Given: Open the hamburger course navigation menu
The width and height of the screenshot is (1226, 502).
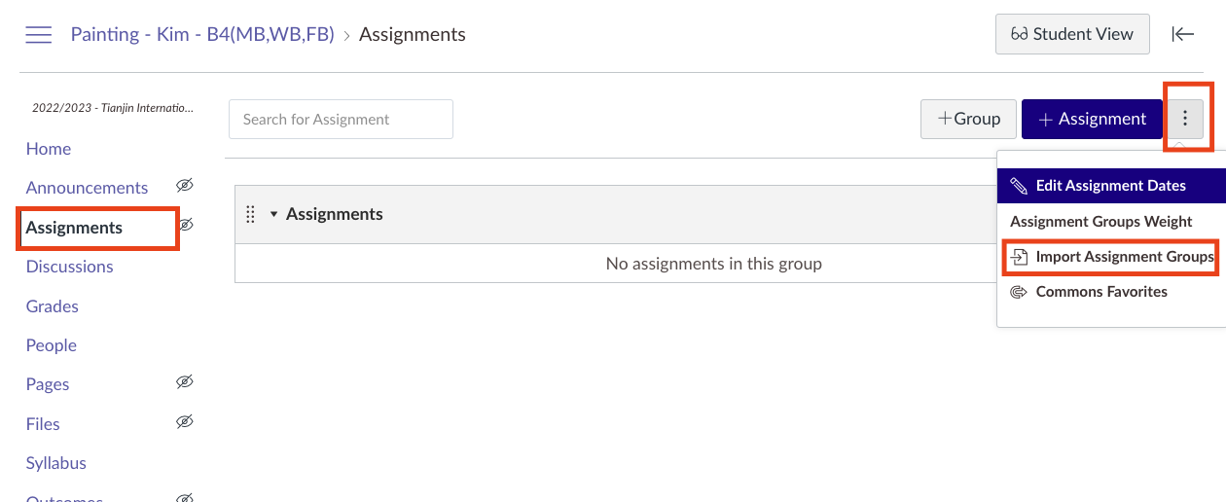Looking at the screenshot, I should [x=39, y=35].
